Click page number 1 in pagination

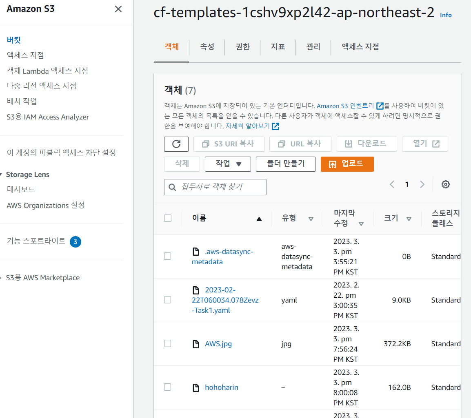(407, 184)
